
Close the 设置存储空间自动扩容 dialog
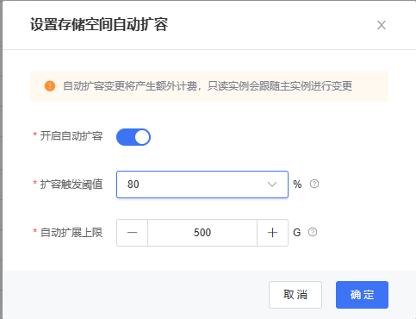382,25
